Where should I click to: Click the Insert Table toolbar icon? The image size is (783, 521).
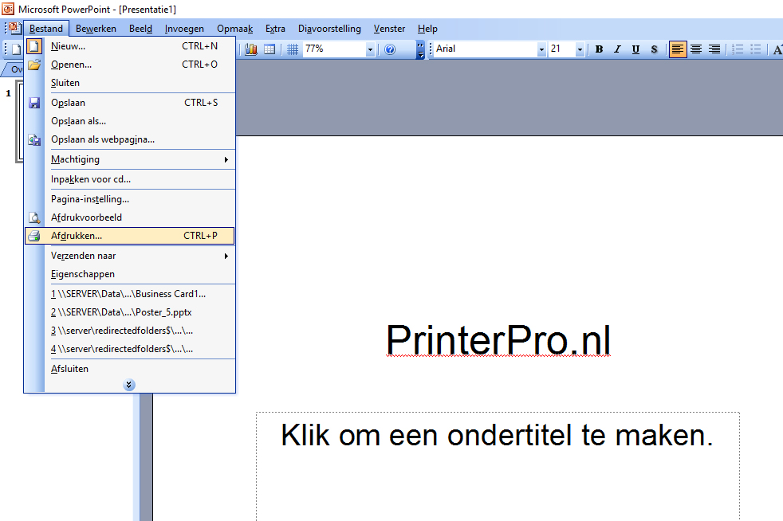pos(270,49)
